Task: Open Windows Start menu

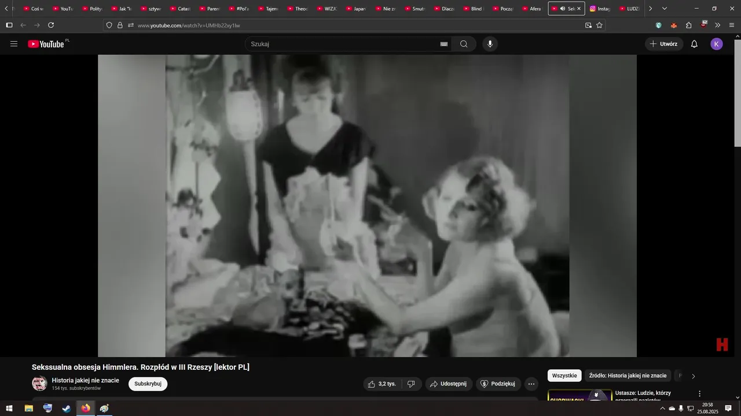Action: pos(9,408)
